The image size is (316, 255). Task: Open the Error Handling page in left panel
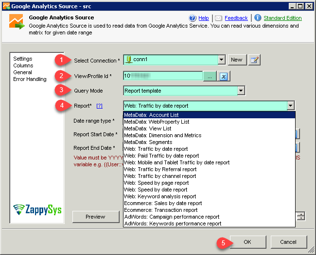pos(30,79)
